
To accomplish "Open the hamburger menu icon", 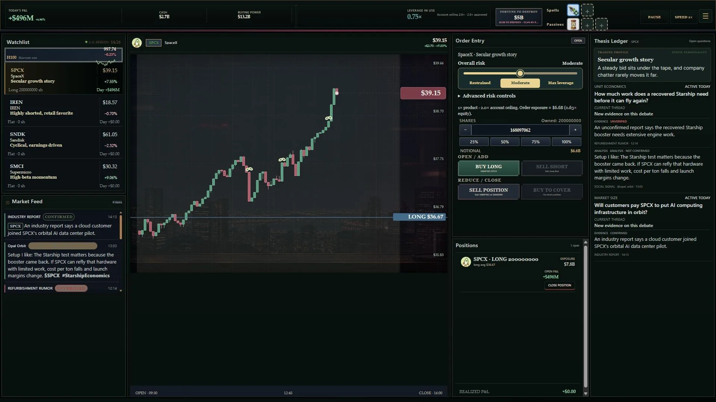I will pyautogui.click(x=705, y=16).
